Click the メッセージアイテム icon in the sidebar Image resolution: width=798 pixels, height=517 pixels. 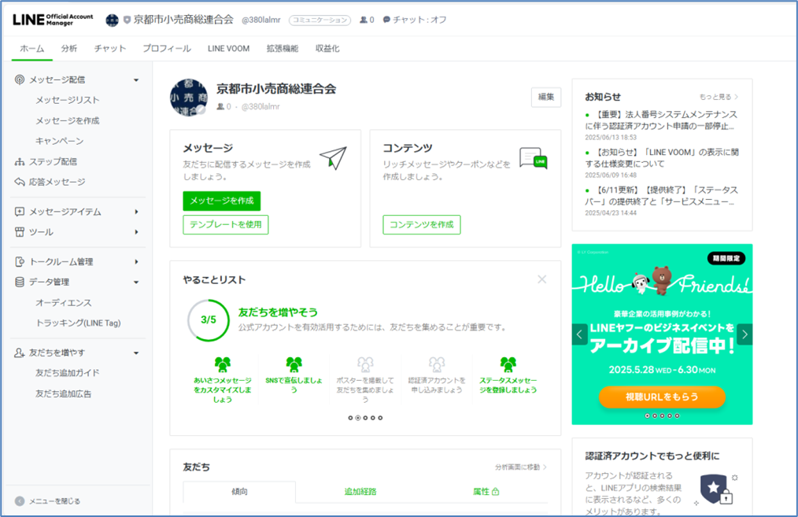pos(20,212)
